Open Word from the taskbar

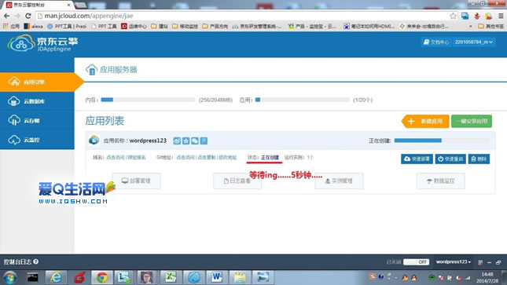pos(216,278)
